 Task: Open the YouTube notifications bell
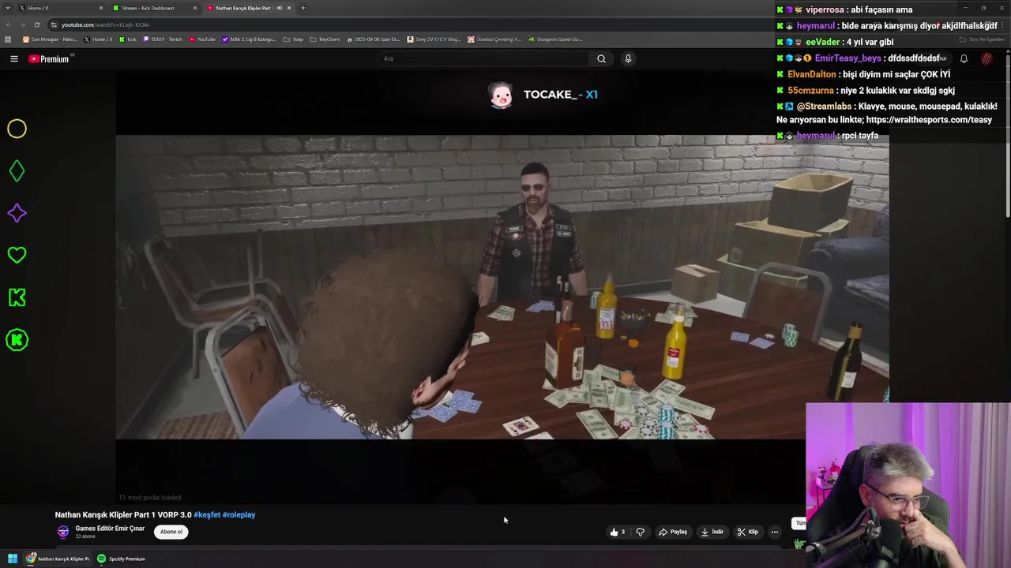tap(964, 58)
